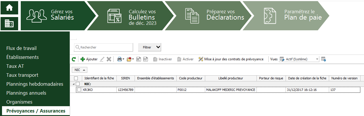Tick the checkbox for row KR3KO
This screenshot has height=116, width=364.
tap(79, 90)
